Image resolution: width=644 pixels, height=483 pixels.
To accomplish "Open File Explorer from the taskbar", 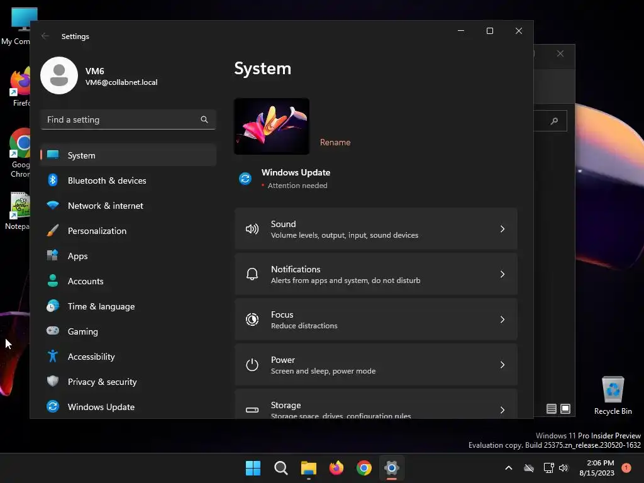I will [308, 468].
